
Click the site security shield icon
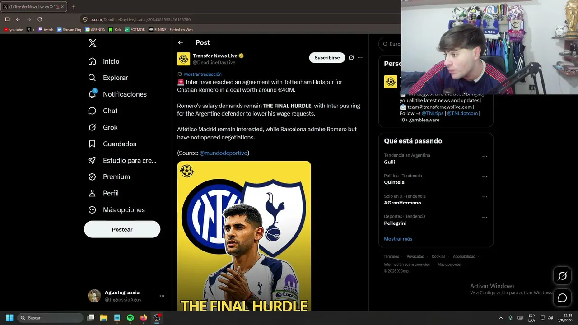85,19
